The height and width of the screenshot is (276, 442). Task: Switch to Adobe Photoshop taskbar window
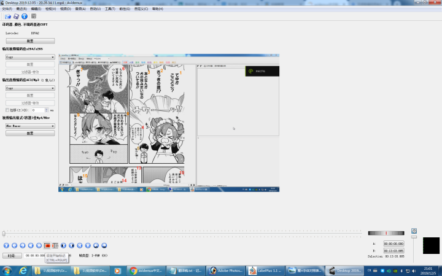pos(225,271)
